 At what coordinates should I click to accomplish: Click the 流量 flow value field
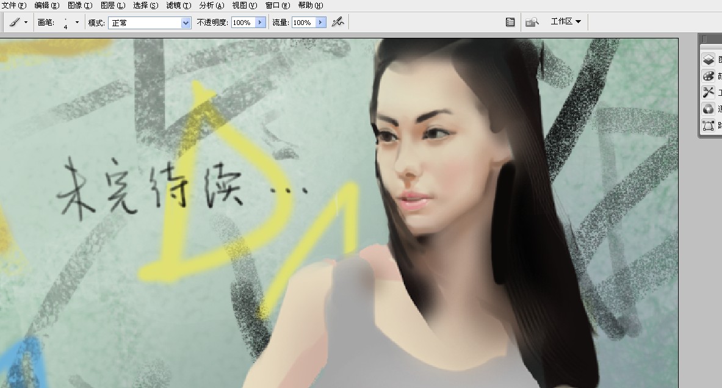[303, 23]
